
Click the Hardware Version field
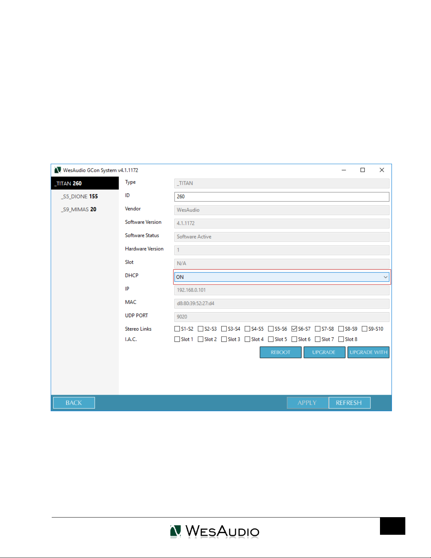(282, 250)
